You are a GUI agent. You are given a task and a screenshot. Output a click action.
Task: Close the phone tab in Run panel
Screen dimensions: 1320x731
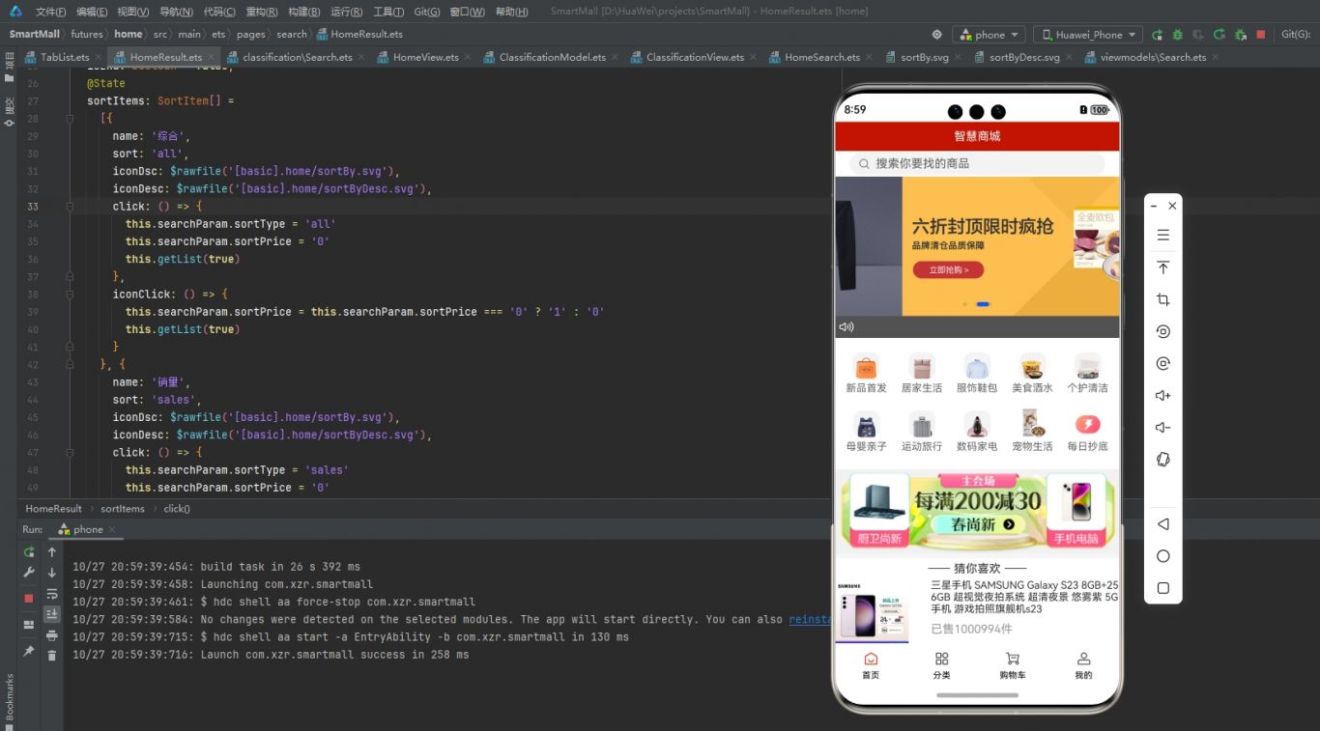click(112, 529)
